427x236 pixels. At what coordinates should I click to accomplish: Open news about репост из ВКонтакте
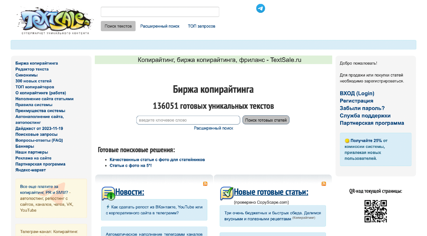point(154,210)
